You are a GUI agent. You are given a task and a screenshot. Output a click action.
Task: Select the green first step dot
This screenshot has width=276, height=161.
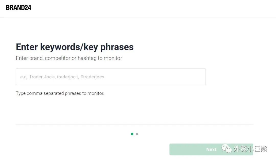click(132, 134)
